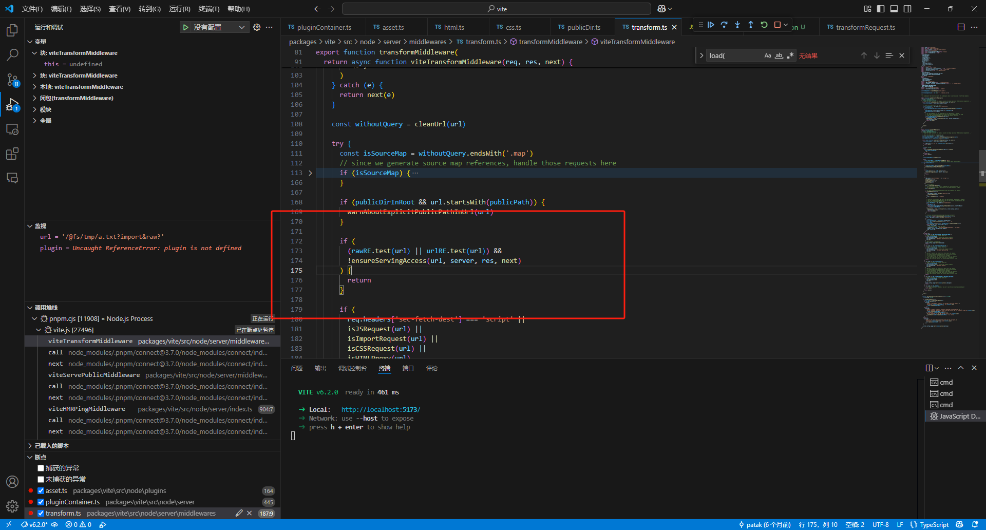The image size is (986, 530).
Task: Split the editor to the right
Action: (x=961, y=27)
